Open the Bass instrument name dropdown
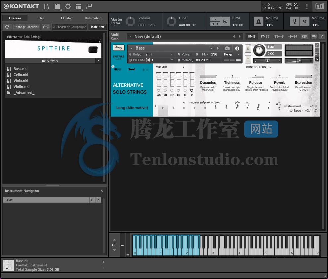The image size is (328, 279). (x=132, y=48)
